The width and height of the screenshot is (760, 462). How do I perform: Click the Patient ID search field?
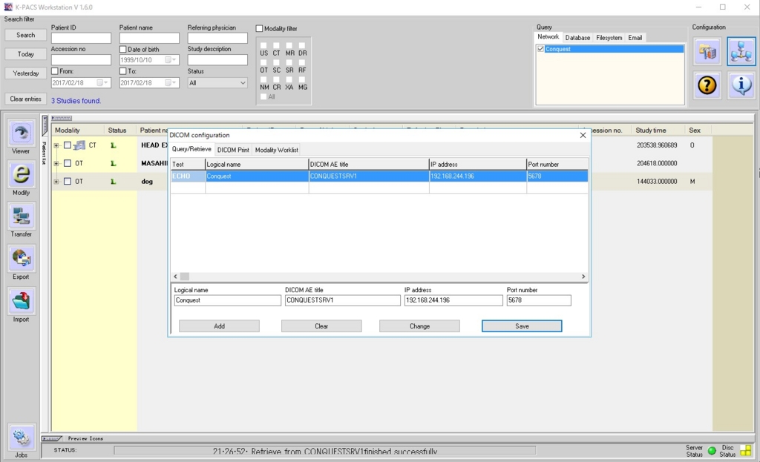pos(81,39)
